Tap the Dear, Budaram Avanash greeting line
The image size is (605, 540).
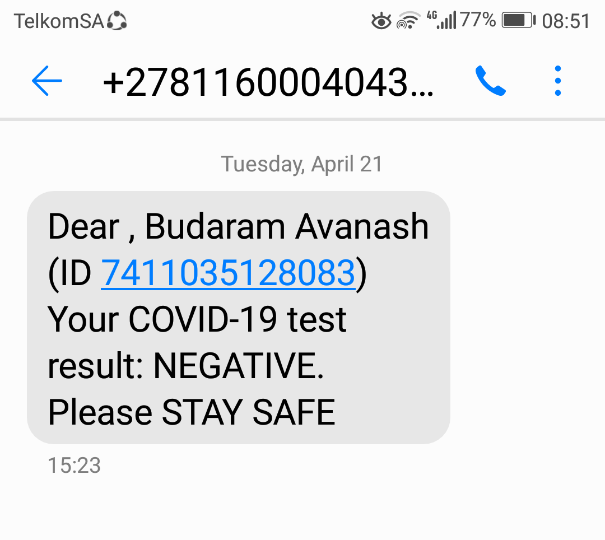coord(238,227)
